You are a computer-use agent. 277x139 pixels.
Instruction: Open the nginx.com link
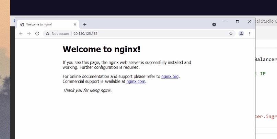pos(136,82)
